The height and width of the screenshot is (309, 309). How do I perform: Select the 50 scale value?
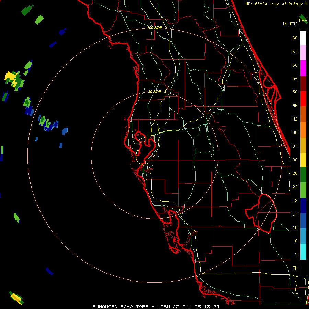tap(295, 92)
